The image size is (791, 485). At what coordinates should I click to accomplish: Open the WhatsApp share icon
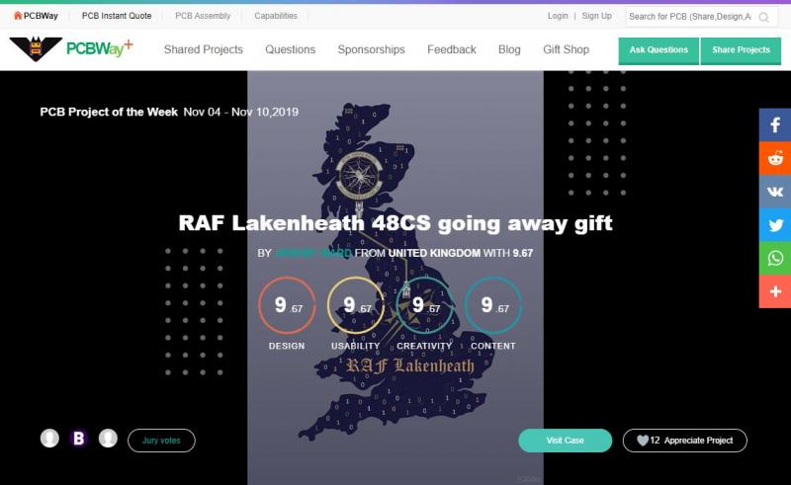775,258
